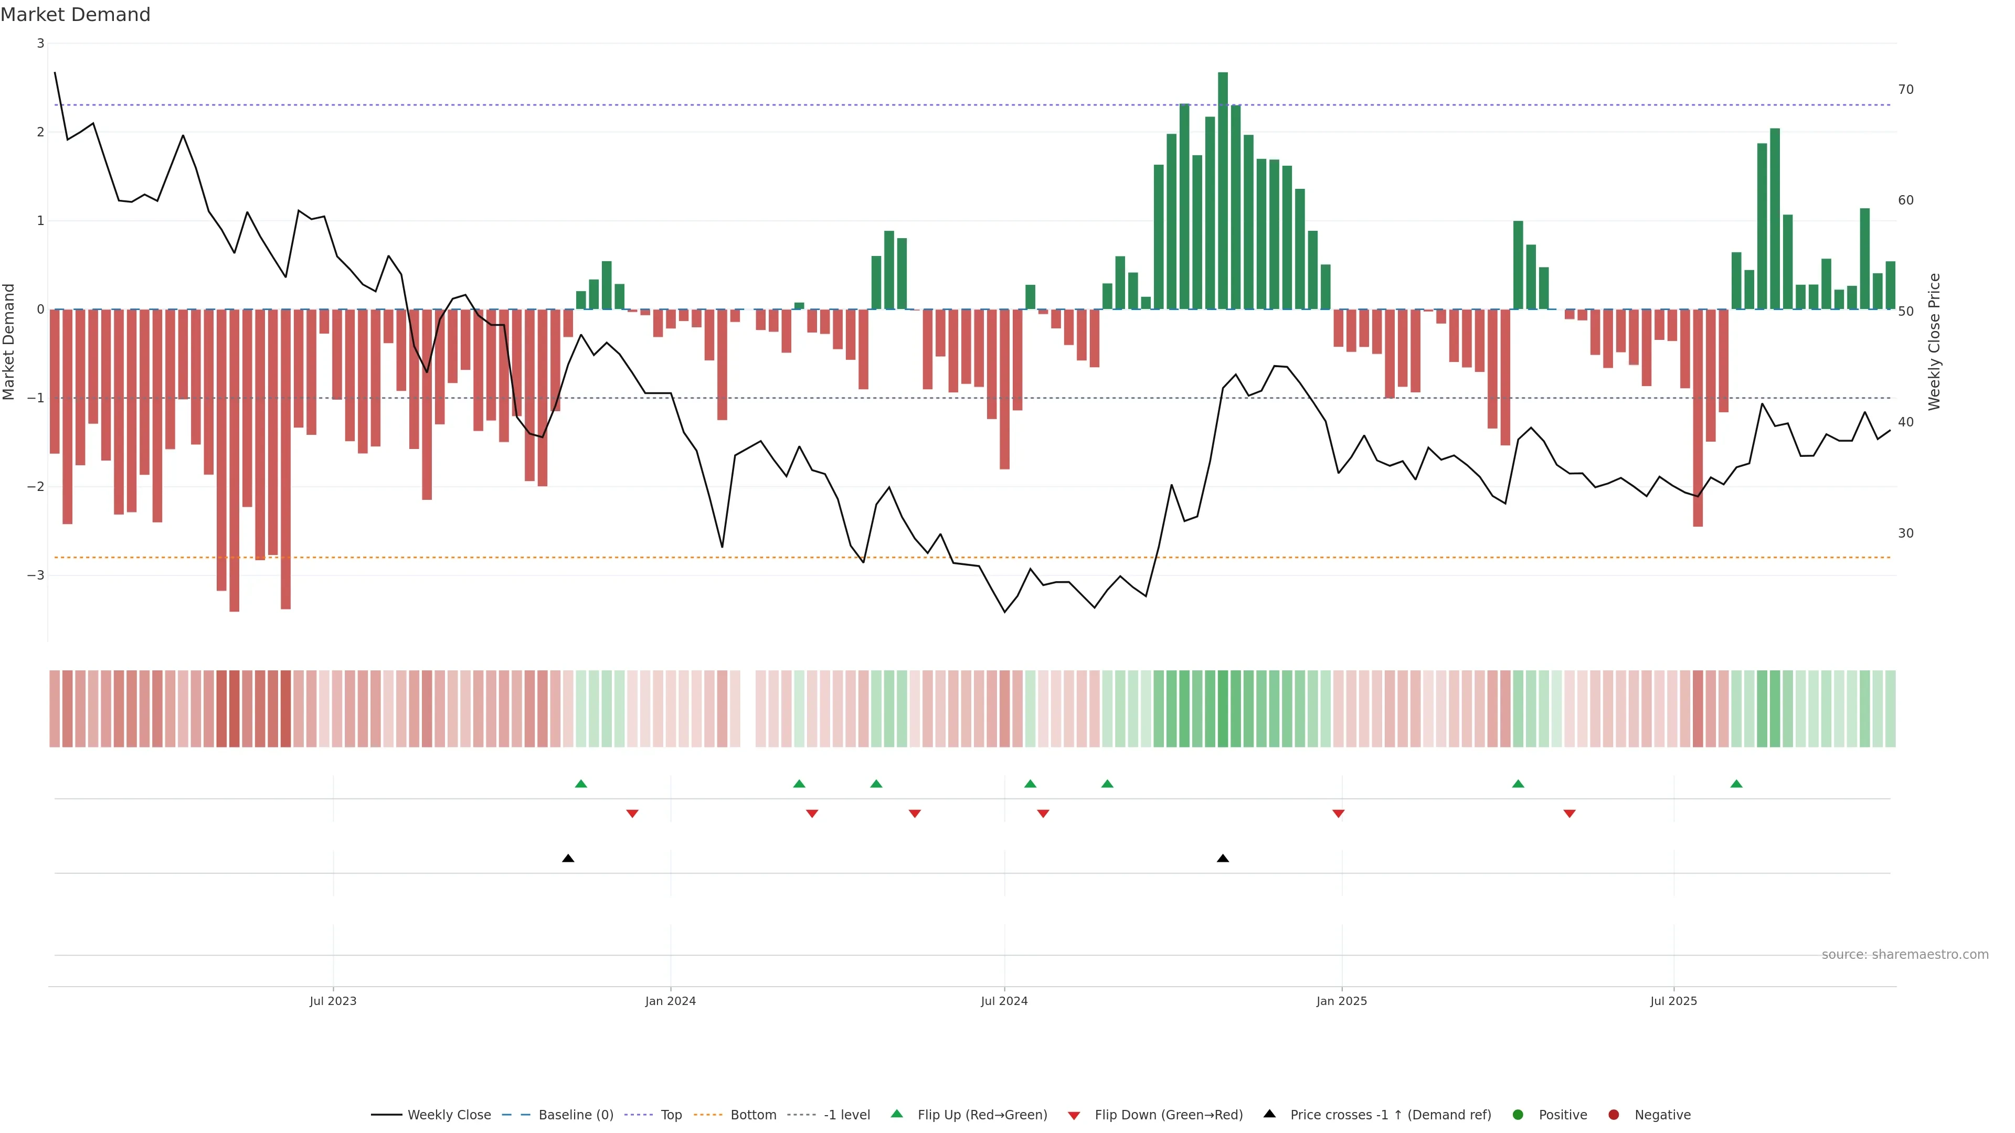
Task: Click the red Flip Down triangle legend icon
Action: (1073, 1115)
